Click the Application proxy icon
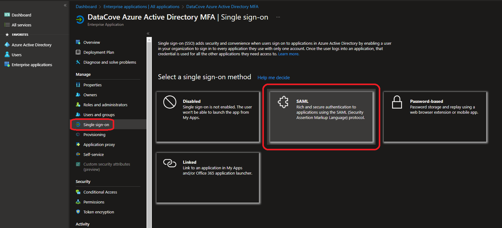502x228 pixels. [x=78, y=144]
